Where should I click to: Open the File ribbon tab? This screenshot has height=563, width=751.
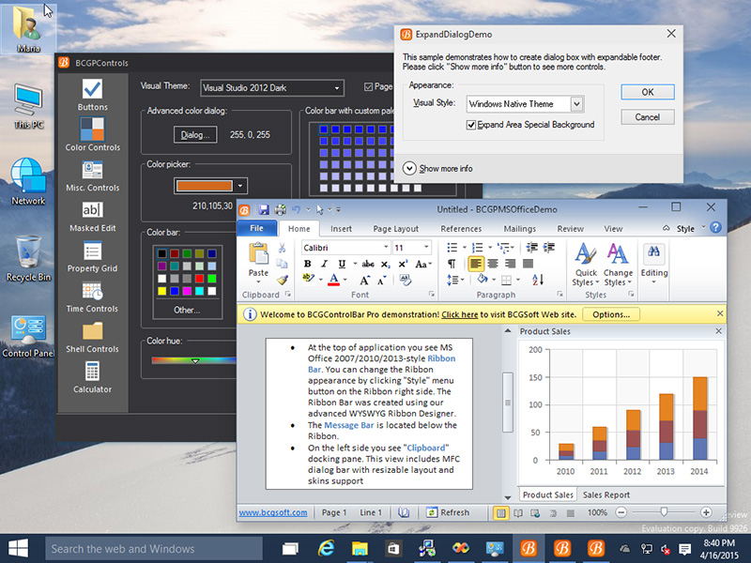click(256, 228)
